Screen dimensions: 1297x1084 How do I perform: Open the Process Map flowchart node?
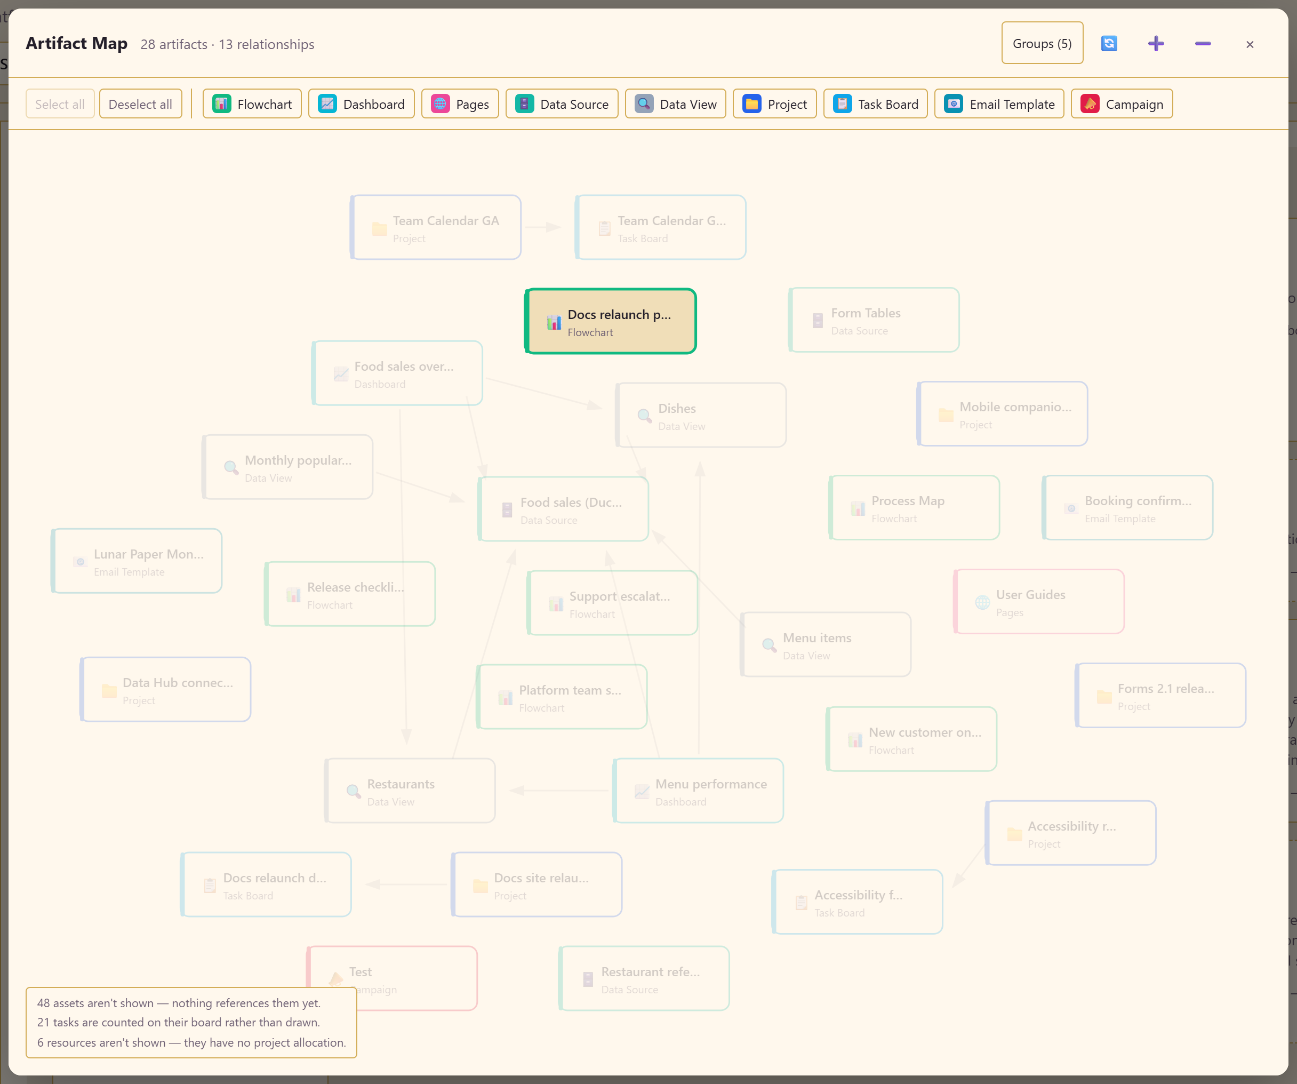click(914, 508)
